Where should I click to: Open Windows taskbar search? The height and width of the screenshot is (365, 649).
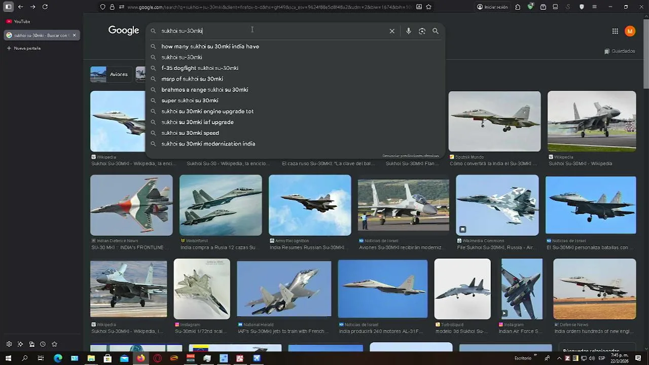tap(25, 358)
